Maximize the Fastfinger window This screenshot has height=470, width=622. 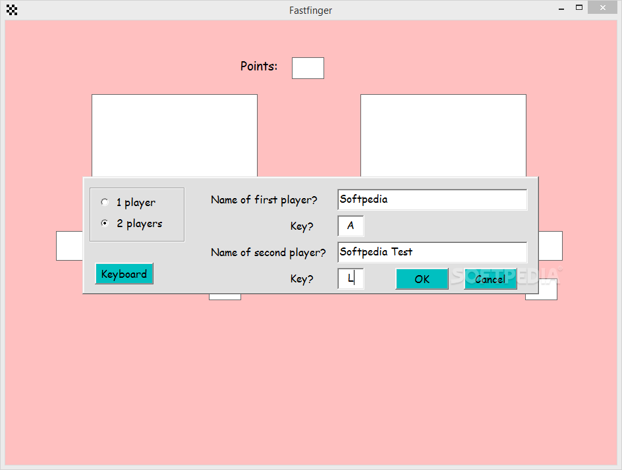click(x=579, y=7)
